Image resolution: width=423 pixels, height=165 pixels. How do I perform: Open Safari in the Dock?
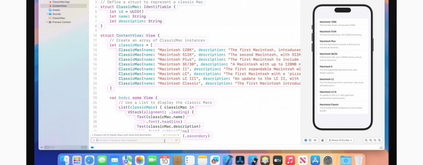(89, 159)
